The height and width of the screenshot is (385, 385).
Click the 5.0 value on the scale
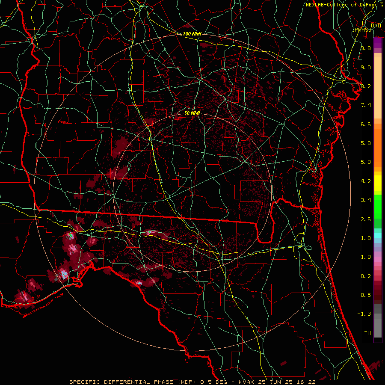coord(366,162)
